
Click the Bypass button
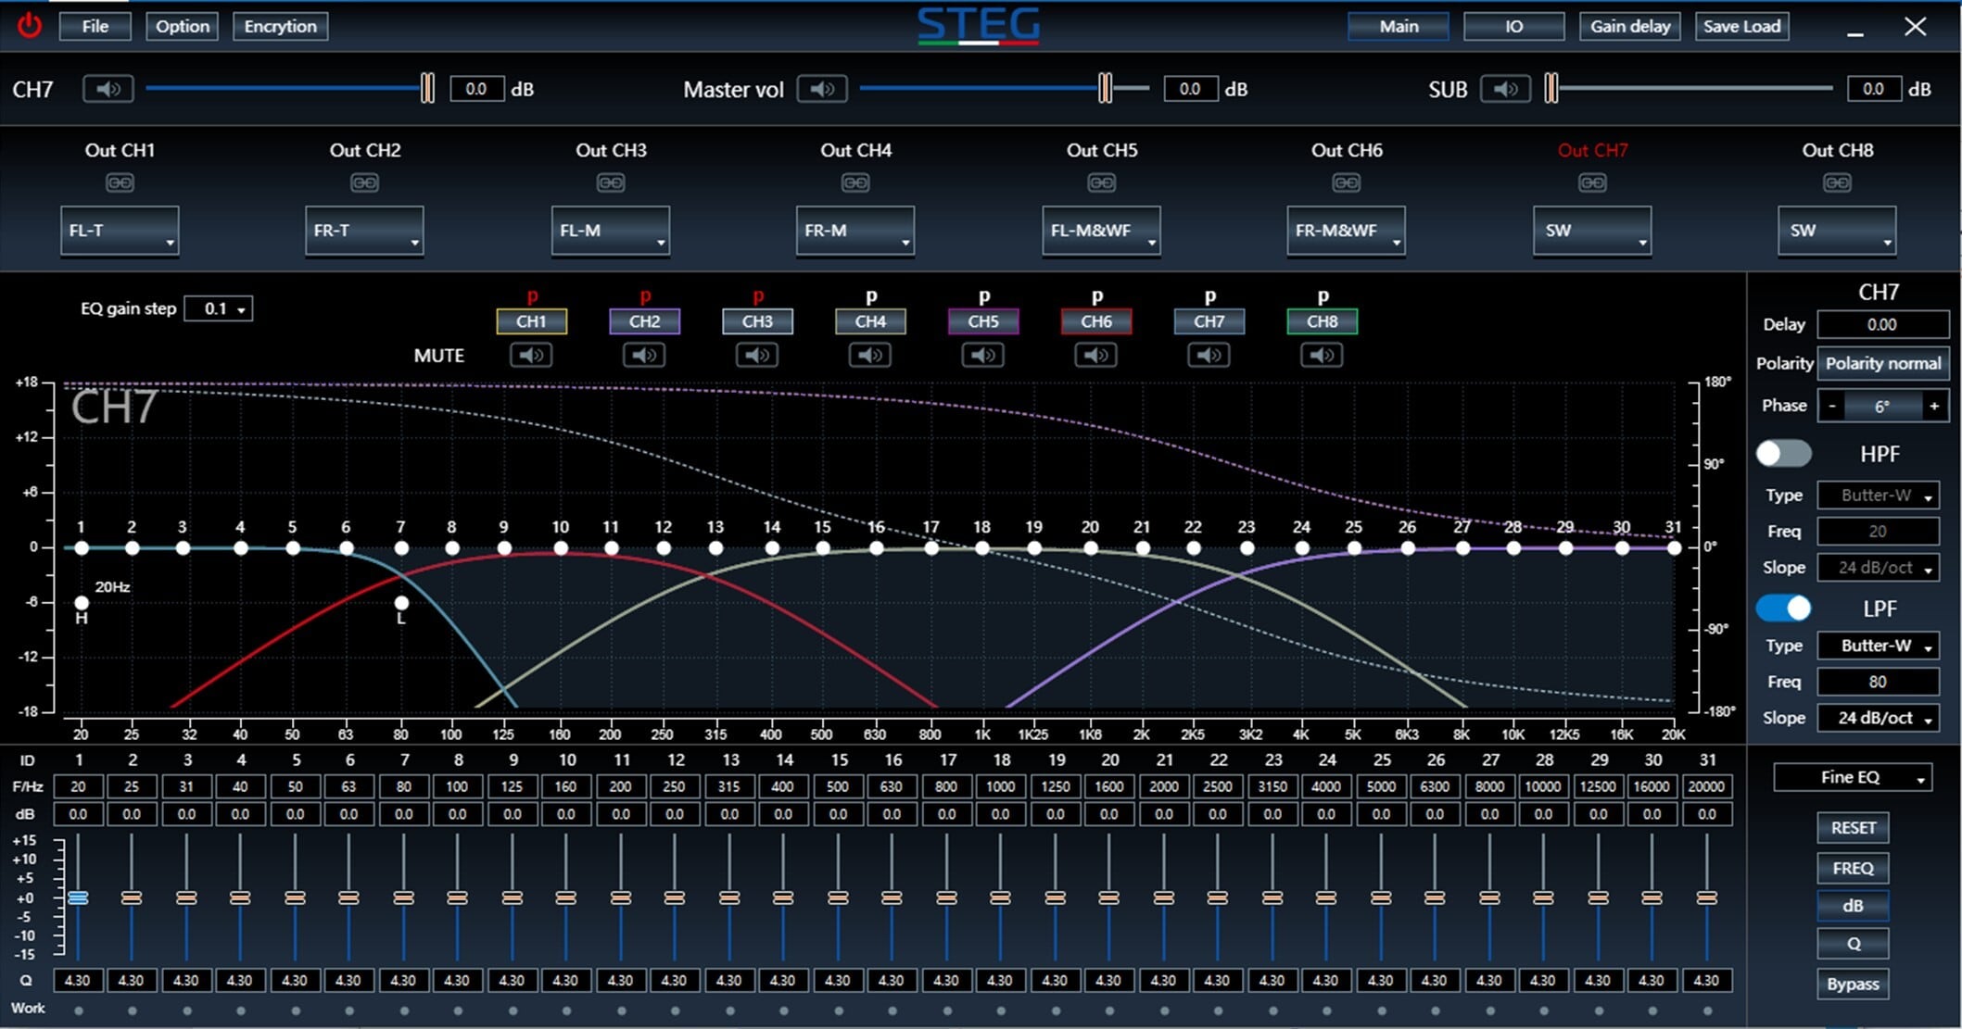pyautogui.click(x=1852, y=984)
